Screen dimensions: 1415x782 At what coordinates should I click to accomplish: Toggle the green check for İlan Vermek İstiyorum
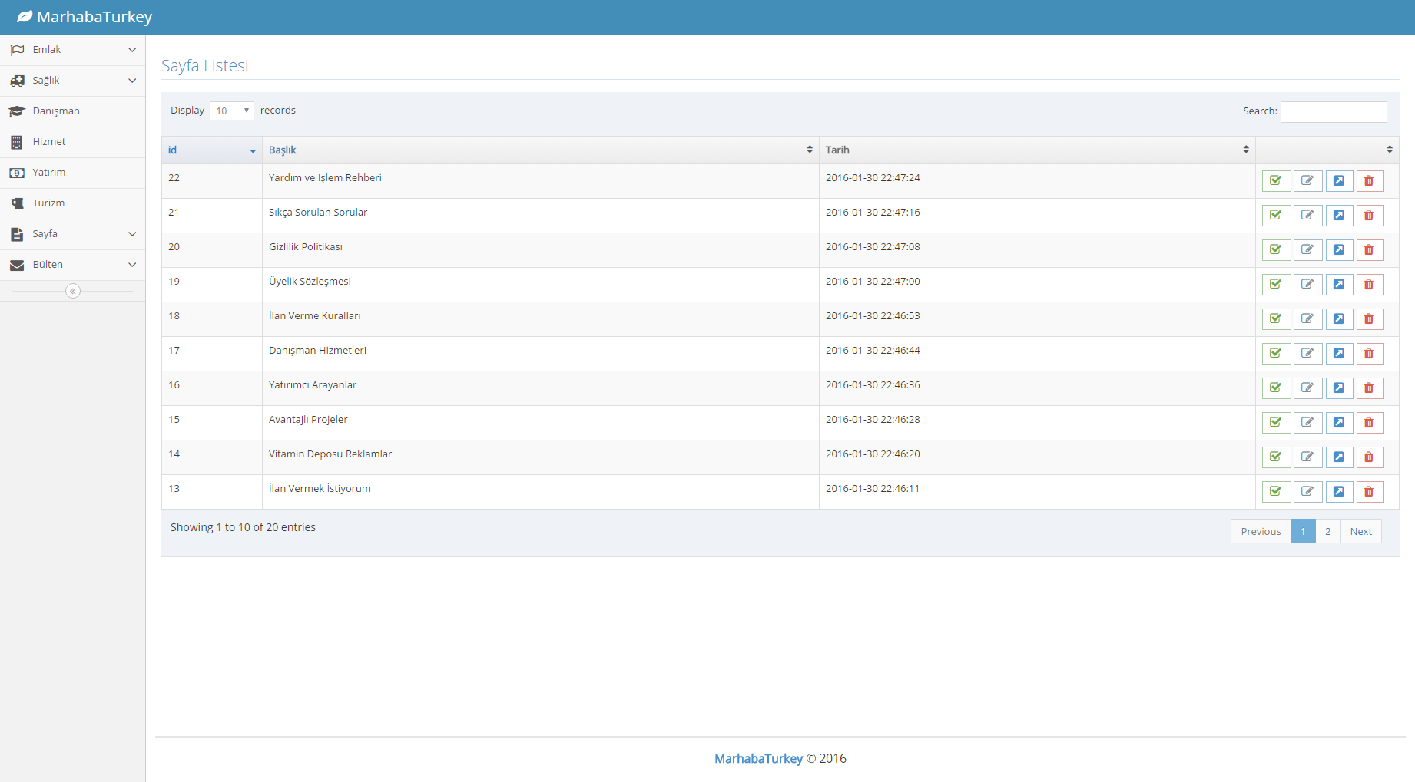click(1276, 492)
